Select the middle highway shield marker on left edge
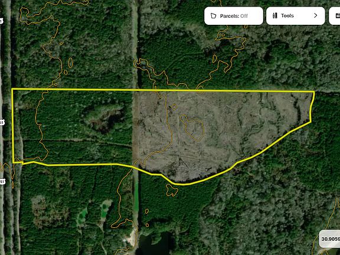This screenshot has width=340, height=255. [x=2, y=123]
